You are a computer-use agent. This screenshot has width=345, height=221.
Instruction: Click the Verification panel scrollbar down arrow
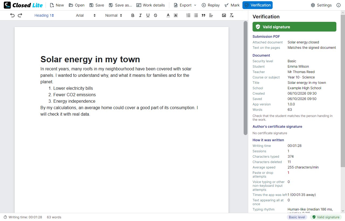pyautogui.click(x=343, y=211)
